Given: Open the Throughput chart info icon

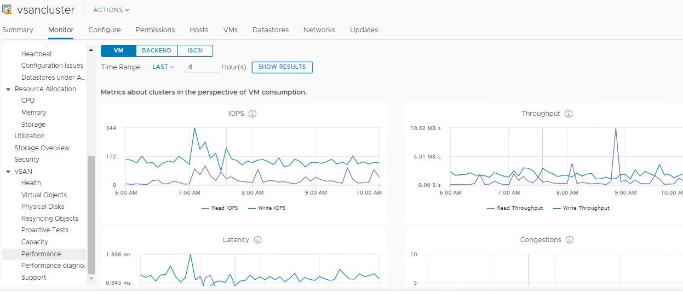Looking at the screenshot, I should tap(569, 114).
